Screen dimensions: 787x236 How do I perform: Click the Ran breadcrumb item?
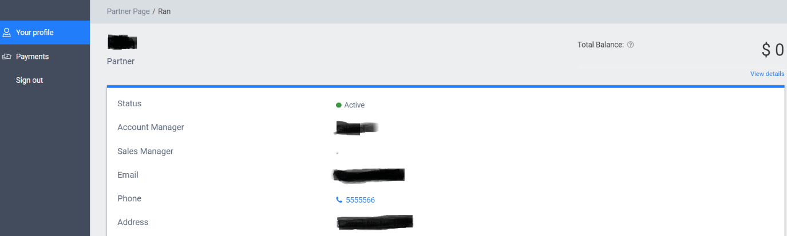164,11
